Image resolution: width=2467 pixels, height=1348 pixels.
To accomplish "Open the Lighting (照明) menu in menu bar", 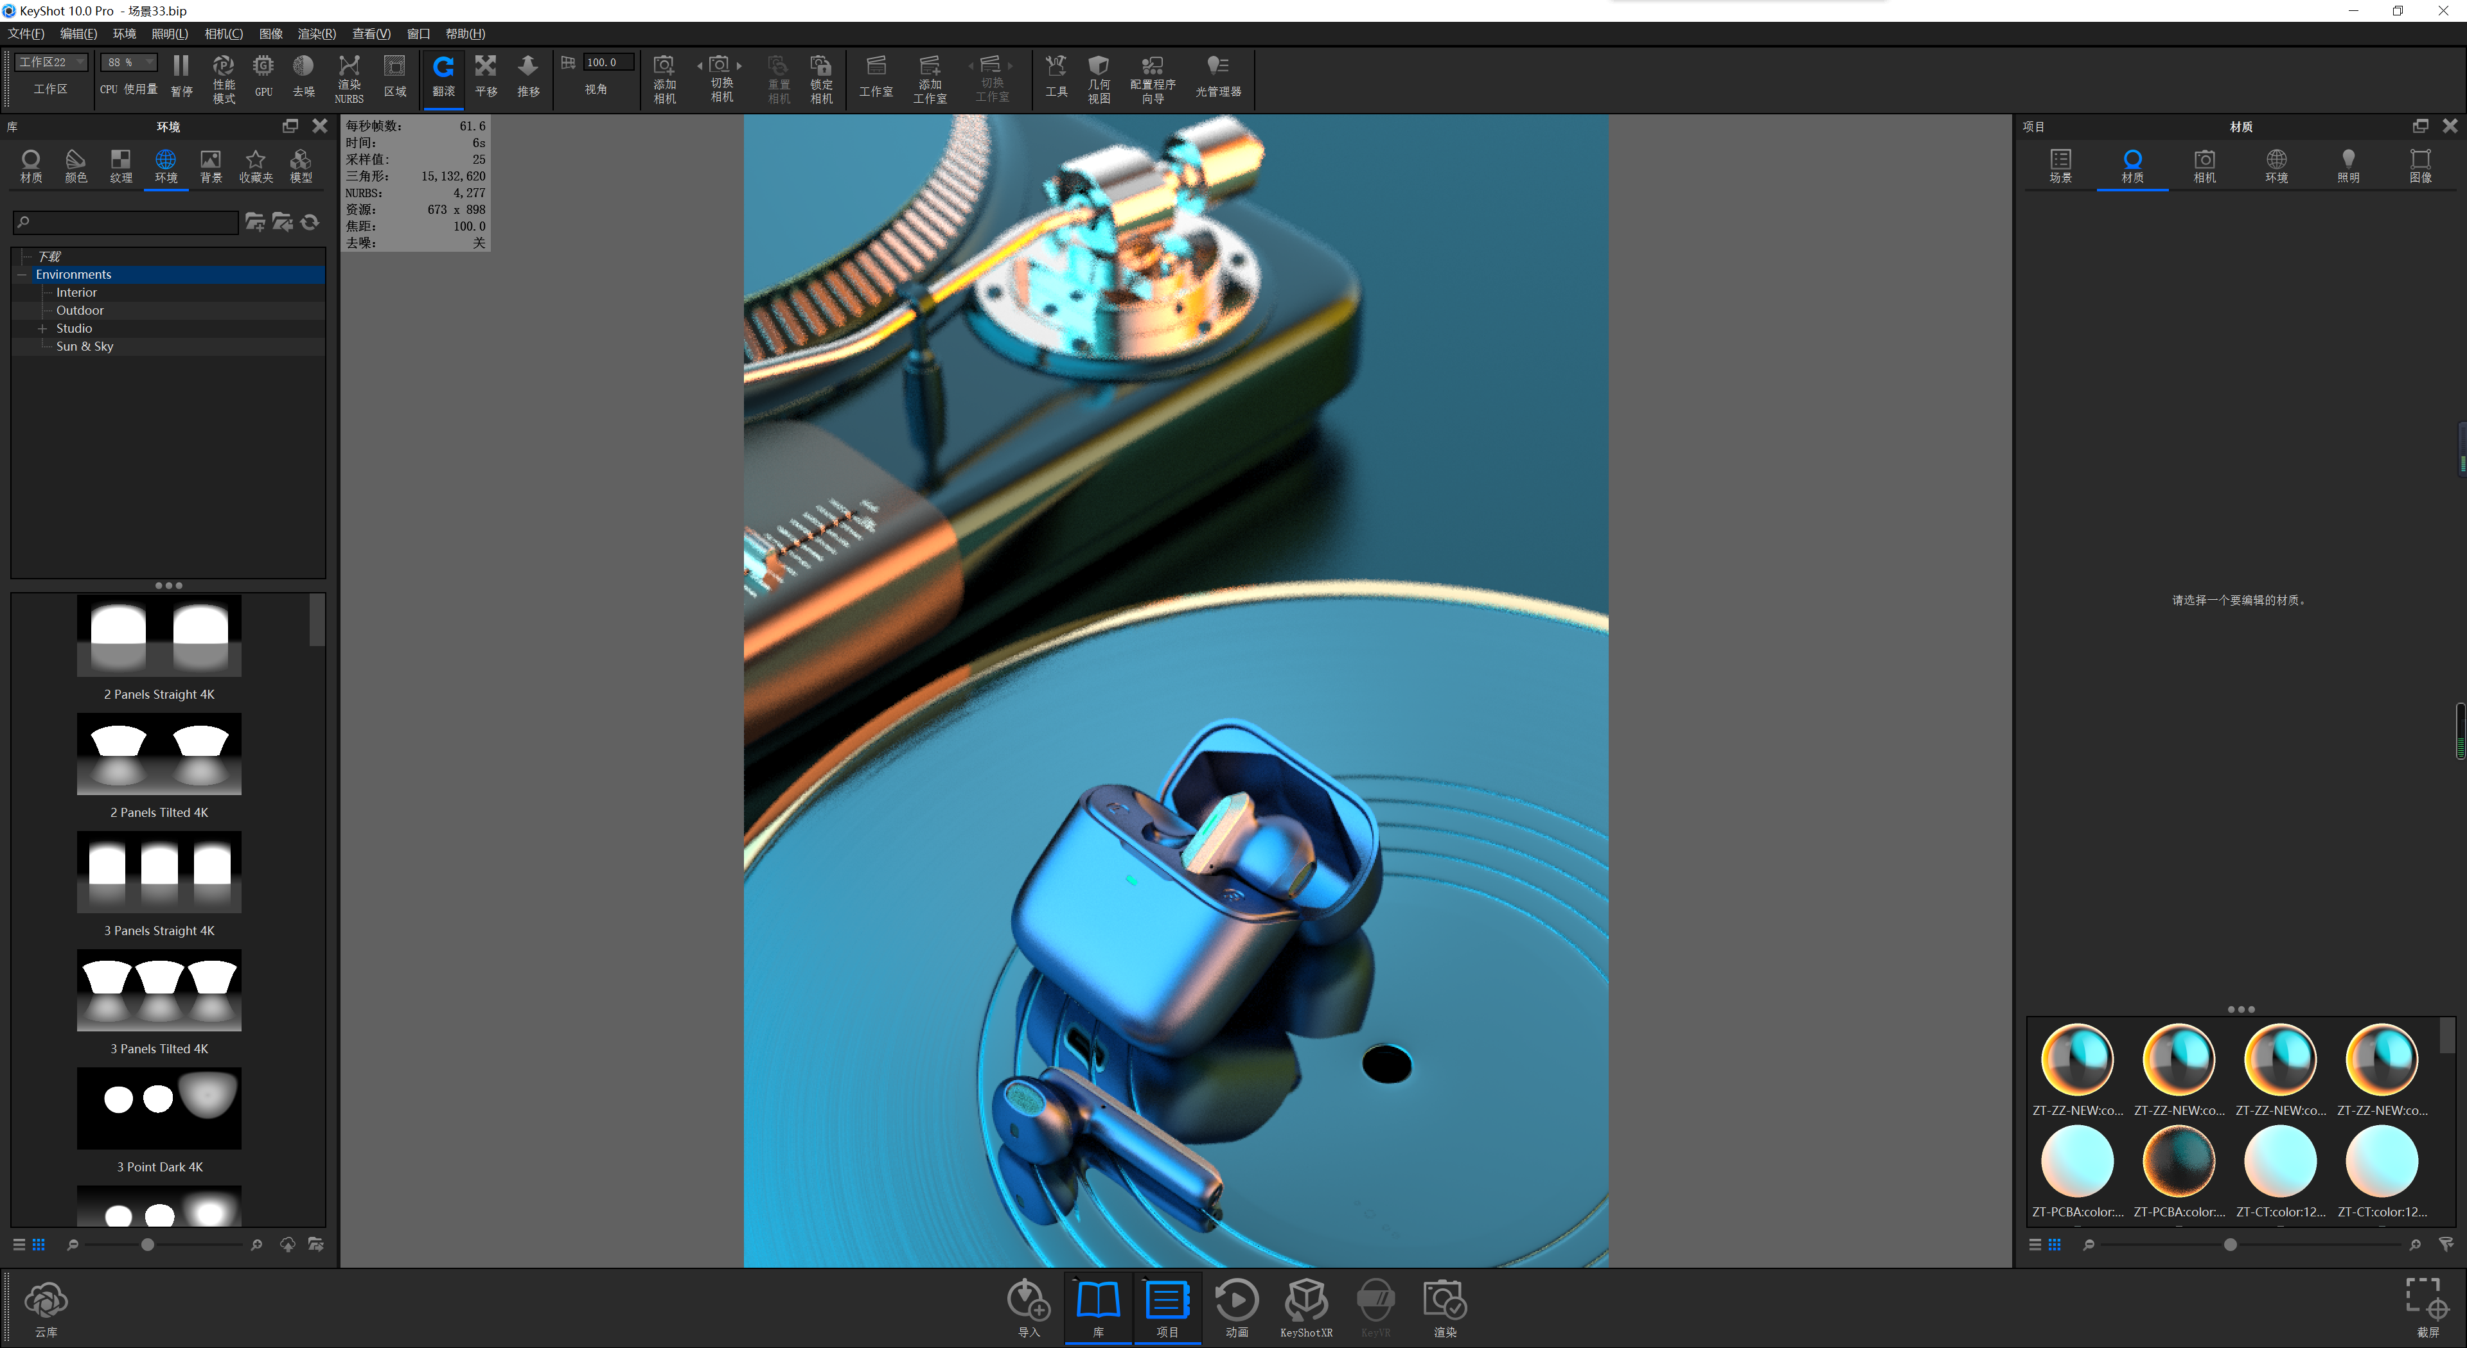I will [170, 33].
